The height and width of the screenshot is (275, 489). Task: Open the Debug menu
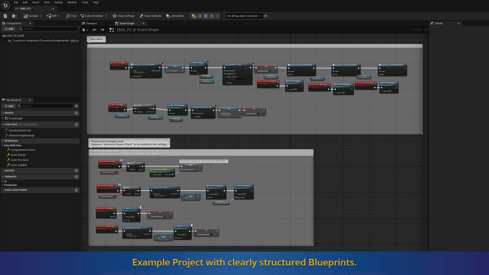pyautogui.click(x=58, y=2)
